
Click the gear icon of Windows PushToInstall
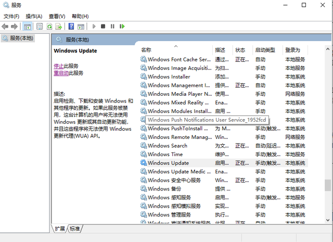click(144, 129)
